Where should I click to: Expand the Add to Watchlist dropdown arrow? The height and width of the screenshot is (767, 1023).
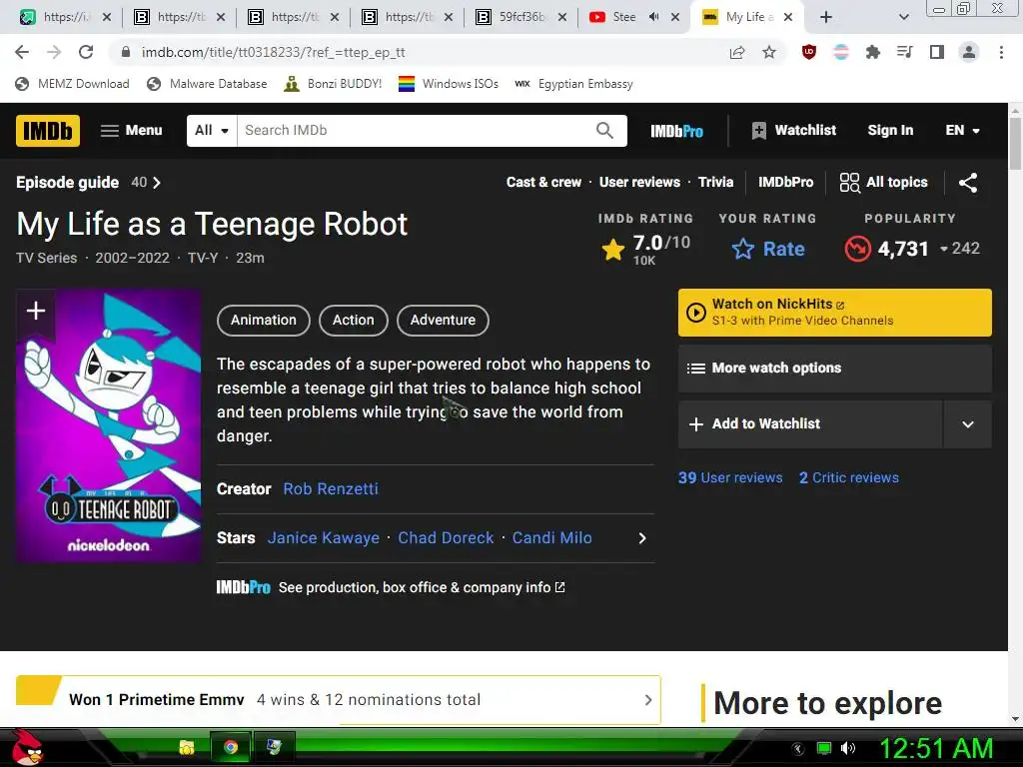click(x=967, y=423)
